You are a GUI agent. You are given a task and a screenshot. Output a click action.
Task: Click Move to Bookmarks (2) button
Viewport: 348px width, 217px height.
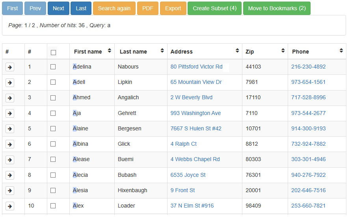[x=277, y=8]
